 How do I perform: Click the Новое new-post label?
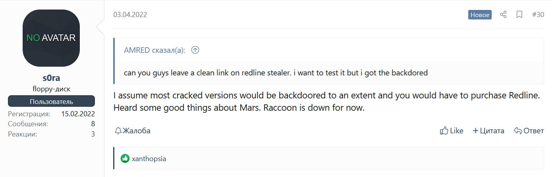(480, 15)
